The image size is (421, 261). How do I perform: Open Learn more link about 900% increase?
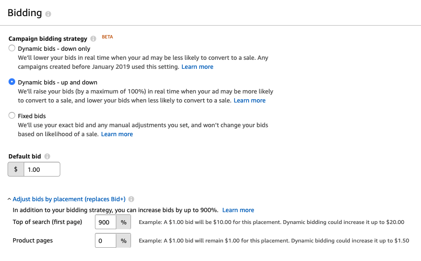click(238, 210)
